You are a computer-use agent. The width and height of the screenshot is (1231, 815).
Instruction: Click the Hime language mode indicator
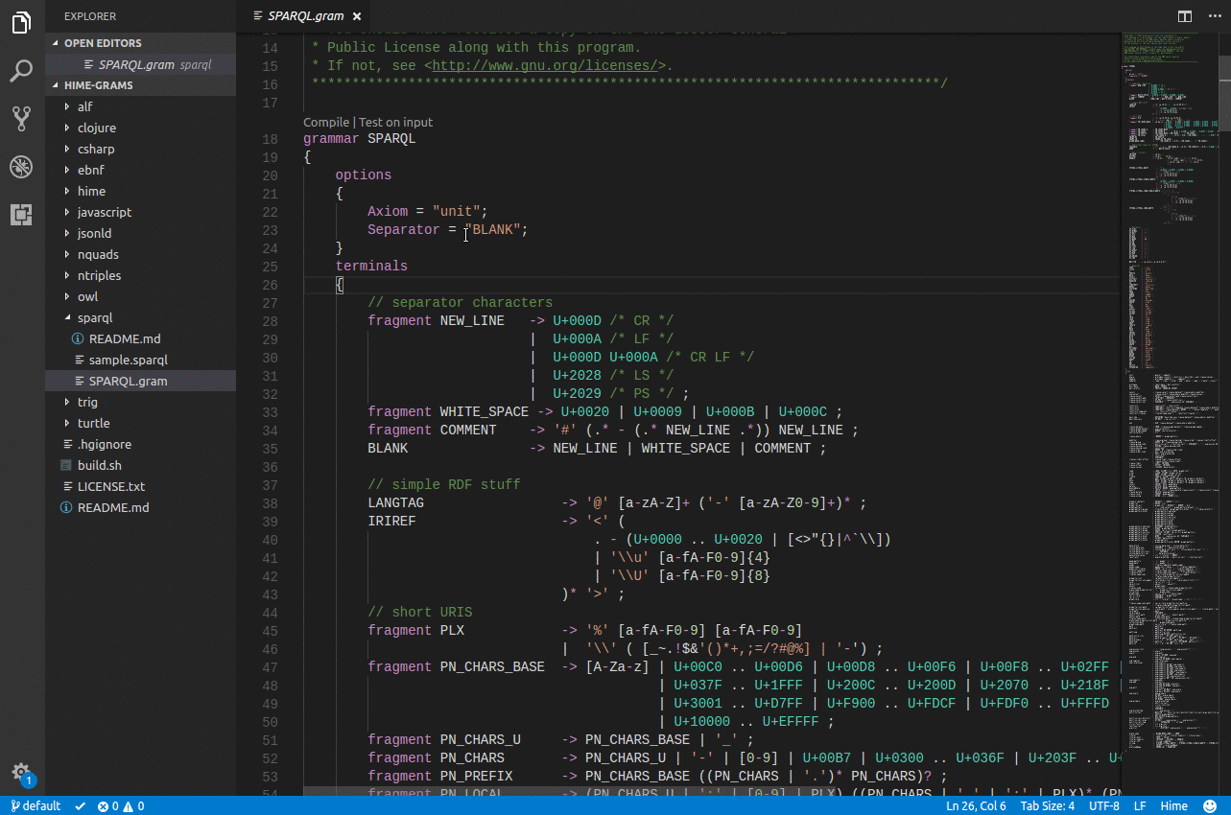(1173, 806)
